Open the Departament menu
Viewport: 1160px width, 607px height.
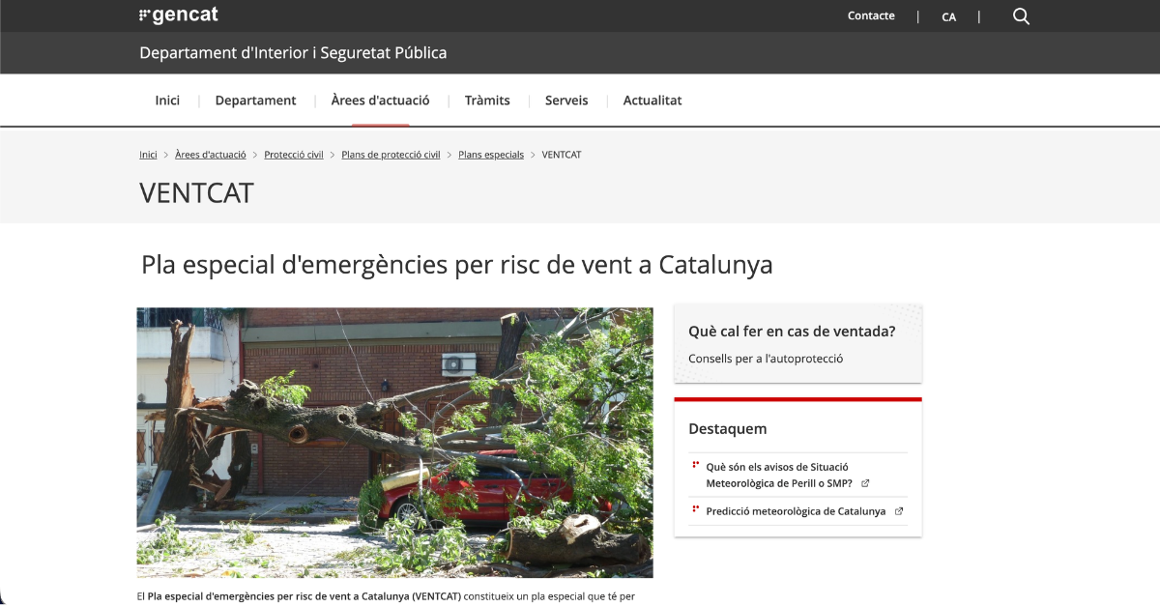255,101
